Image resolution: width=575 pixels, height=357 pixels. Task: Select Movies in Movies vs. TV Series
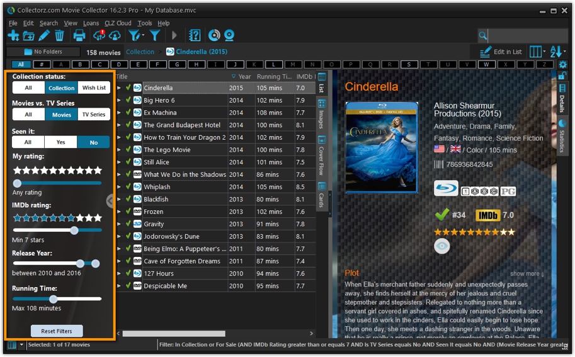click(61, 115)
